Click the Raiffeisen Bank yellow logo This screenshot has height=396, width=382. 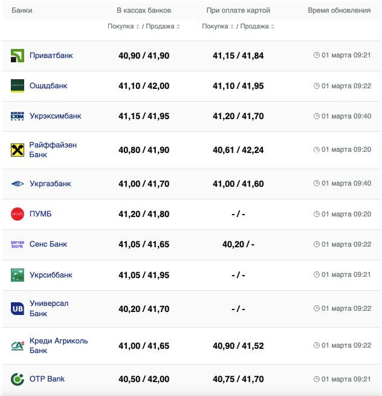(x=18, y=150)
